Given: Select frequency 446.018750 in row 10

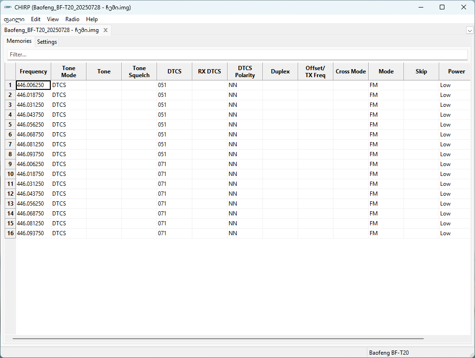Looking at the screenshot, I should click(33, 174).
